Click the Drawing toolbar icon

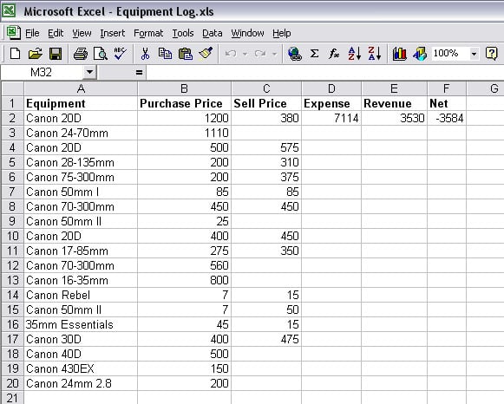[x=420, y=53]
